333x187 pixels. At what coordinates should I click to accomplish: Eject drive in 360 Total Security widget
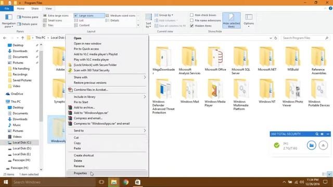point(323,145)
